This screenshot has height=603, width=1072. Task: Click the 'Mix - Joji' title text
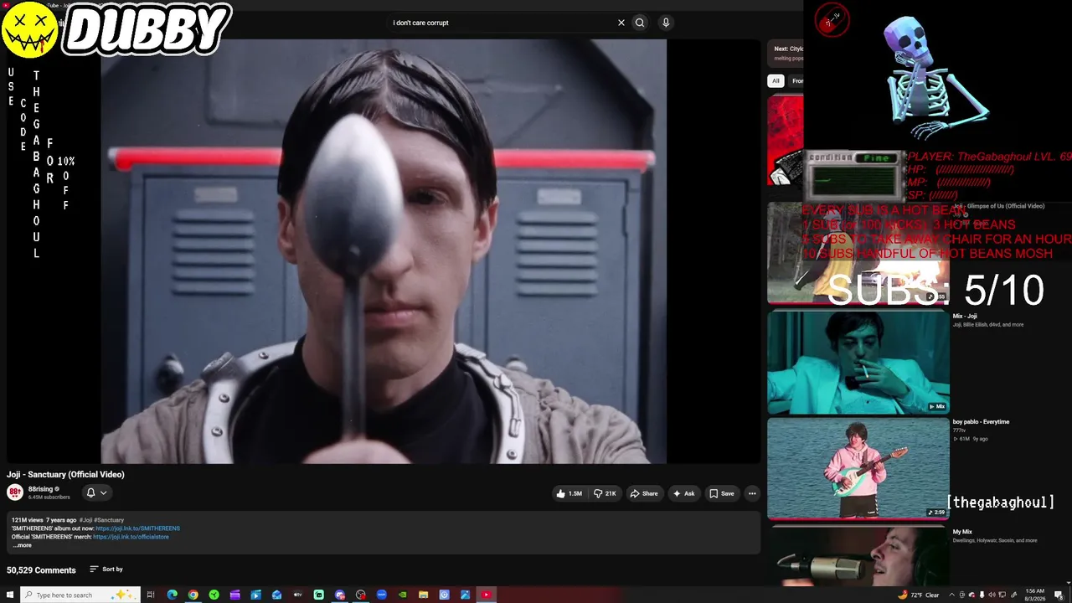tap(965, 317)
